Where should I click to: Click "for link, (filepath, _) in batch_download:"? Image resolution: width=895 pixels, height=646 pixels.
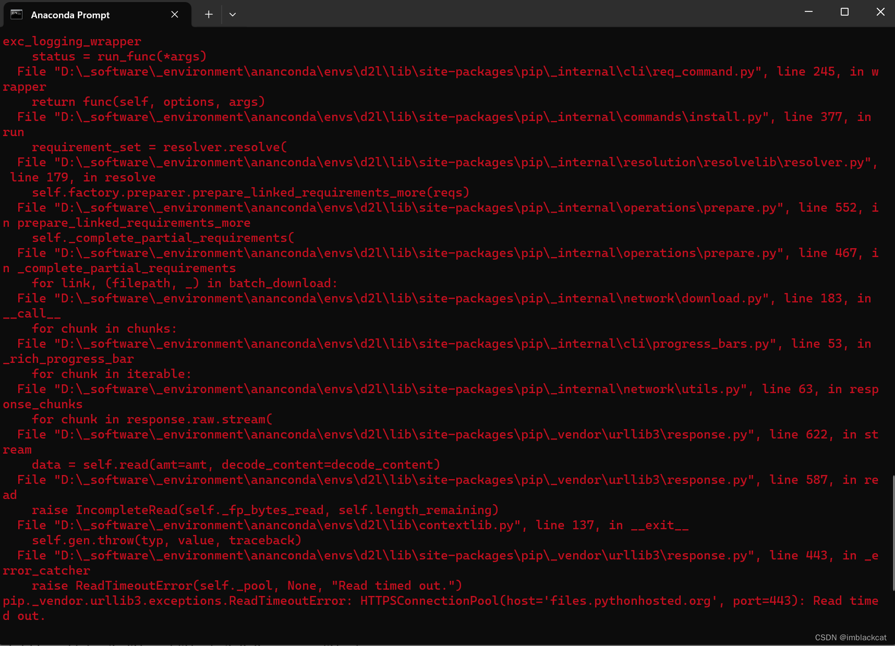[x=185, y=284]
